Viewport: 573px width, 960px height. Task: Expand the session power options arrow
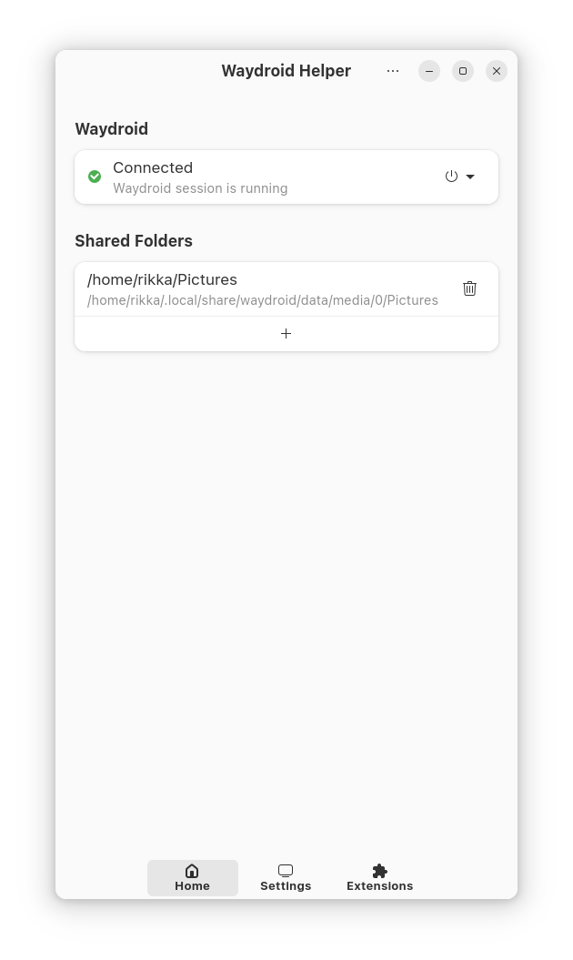tap(470, 177)
